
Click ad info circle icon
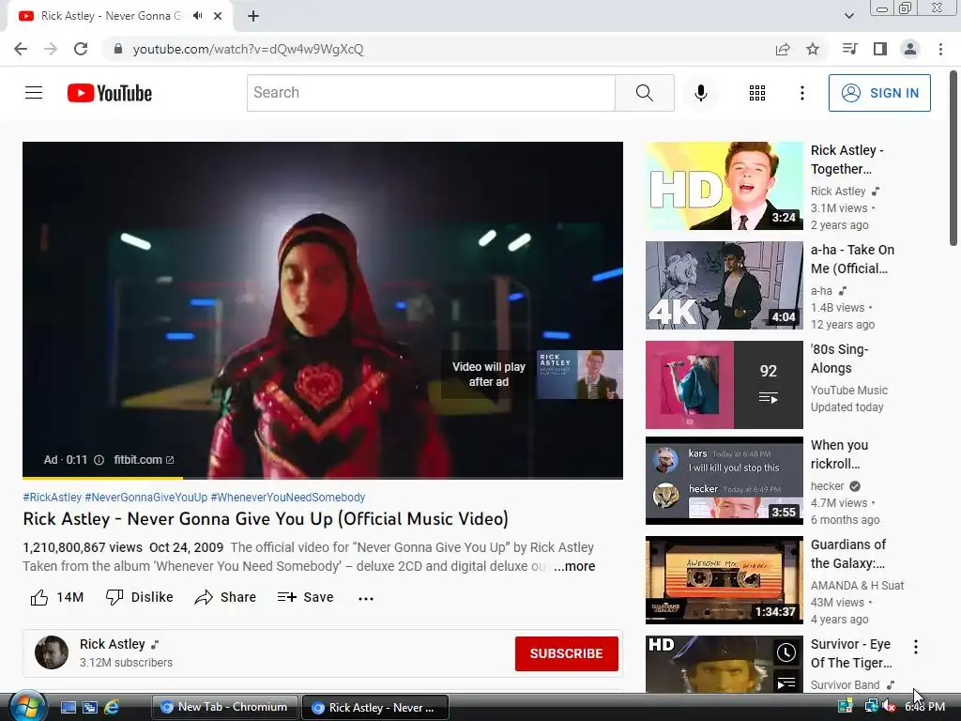point(99,460)
